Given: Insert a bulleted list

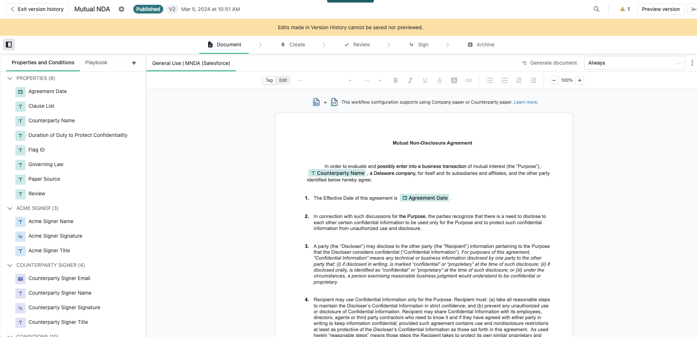Looking at the screenshot, I should pyautogui.click(x=490, y=80).
